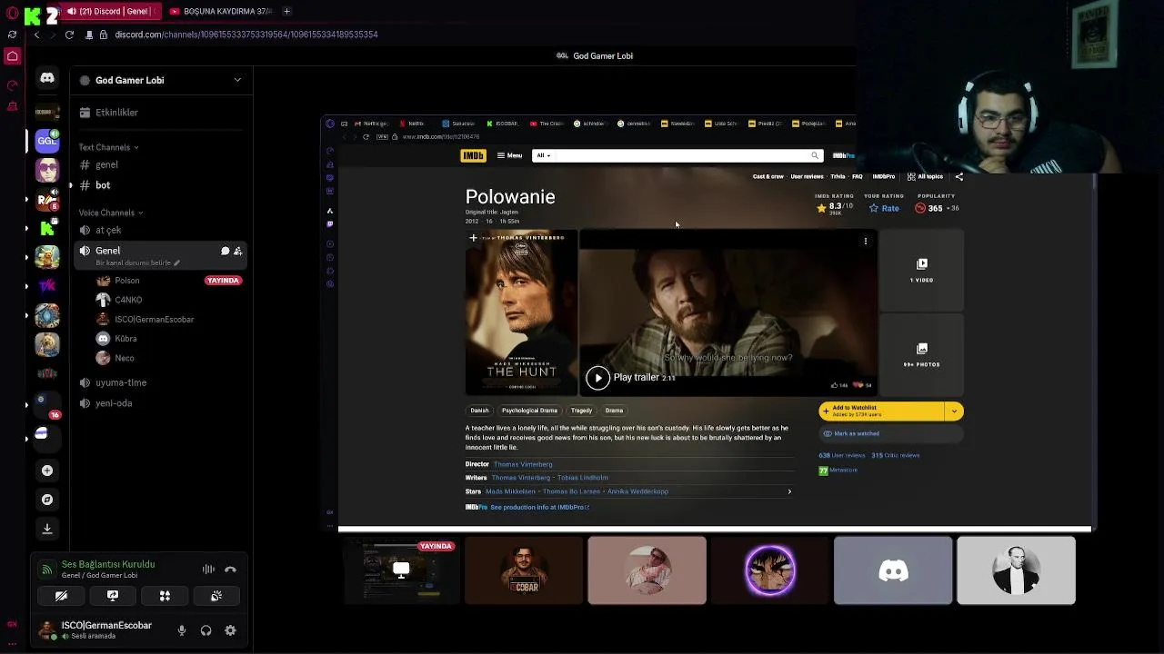Join yeni-oda voice channel
The image size is (1164, 654).
(159, 403)
